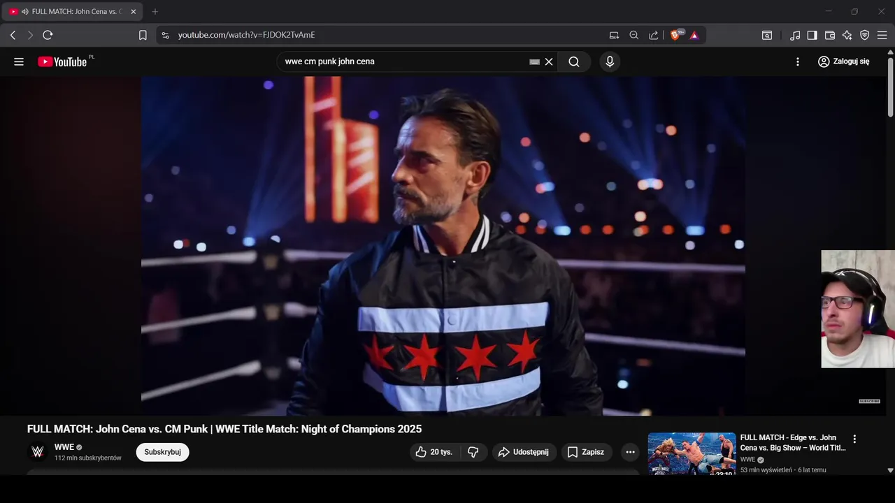Image resolution: width=895 pixels, height=503 pixels.
Task: Clear the search query text
Action: tap(549, 61)
